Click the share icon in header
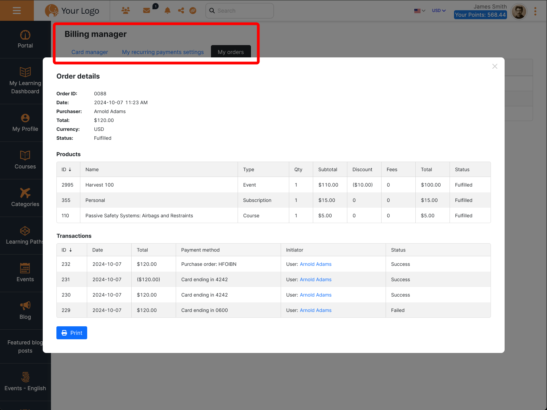 (x=181, y=11)
